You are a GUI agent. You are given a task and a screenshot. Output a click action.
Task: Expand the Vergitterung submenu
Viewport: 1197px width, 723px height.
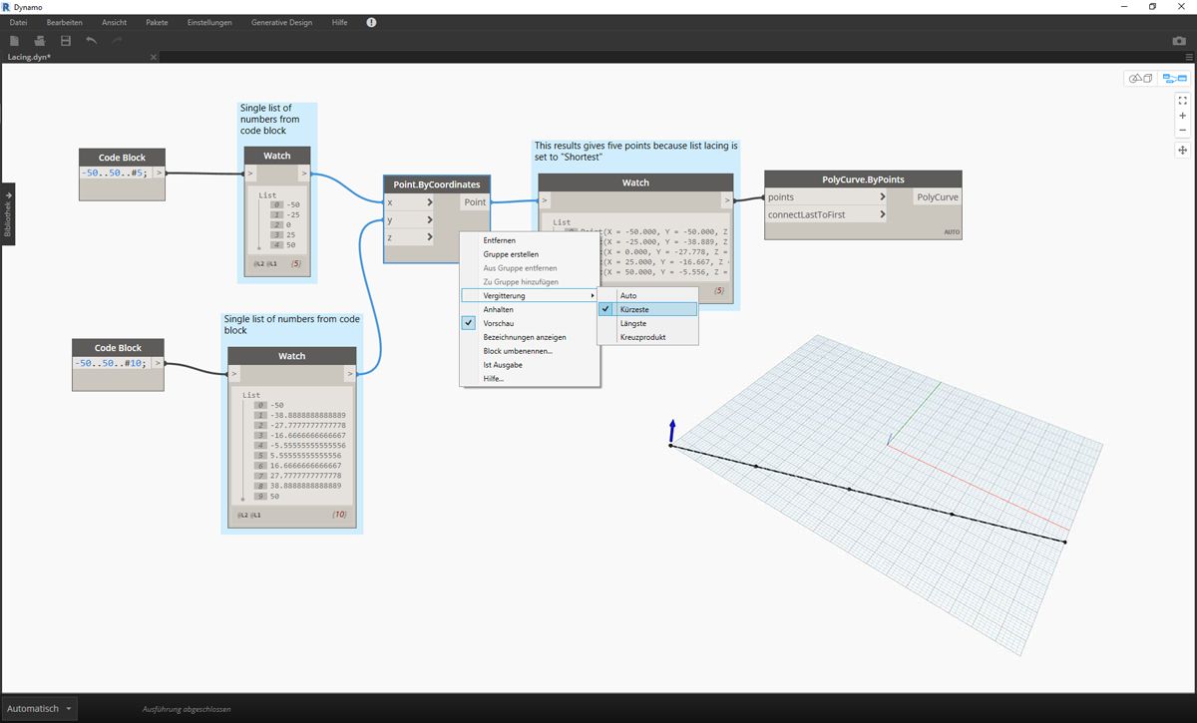(x=529, y=295)
